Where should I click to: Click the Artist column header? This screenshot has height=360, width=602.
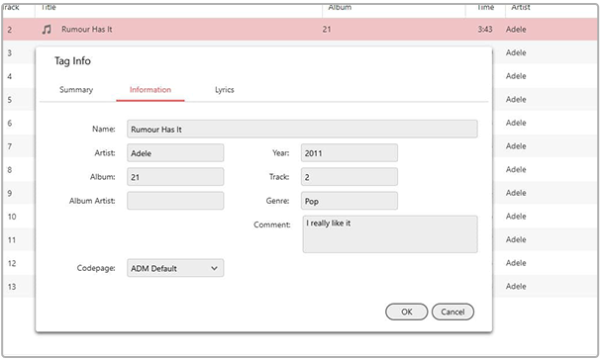521,7
